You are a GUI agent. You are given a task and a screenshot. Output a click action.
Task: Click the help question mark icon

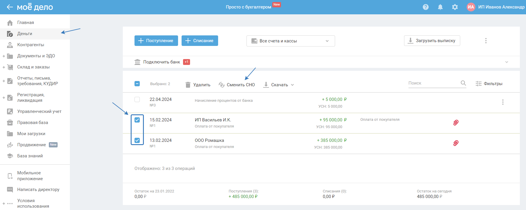pos(426,7)
